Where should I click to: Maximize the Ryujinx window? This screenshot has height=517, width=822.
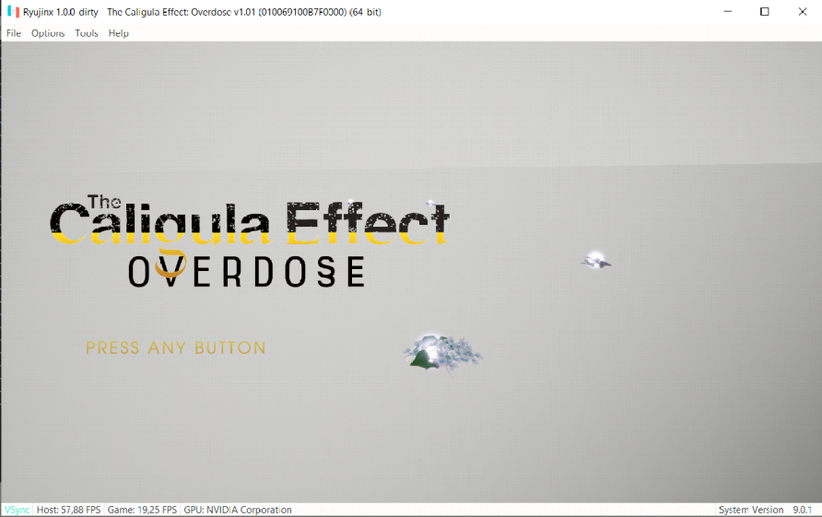[x=764, y=12]
